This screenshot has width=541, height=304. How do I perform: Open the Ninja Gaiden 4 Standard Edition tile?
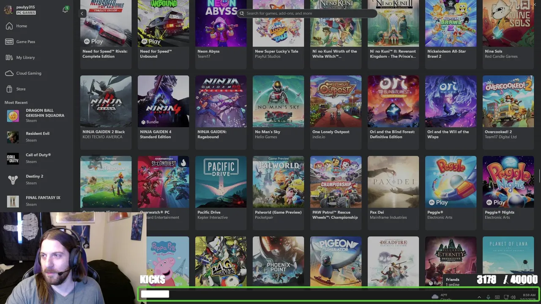coord(163,112)
